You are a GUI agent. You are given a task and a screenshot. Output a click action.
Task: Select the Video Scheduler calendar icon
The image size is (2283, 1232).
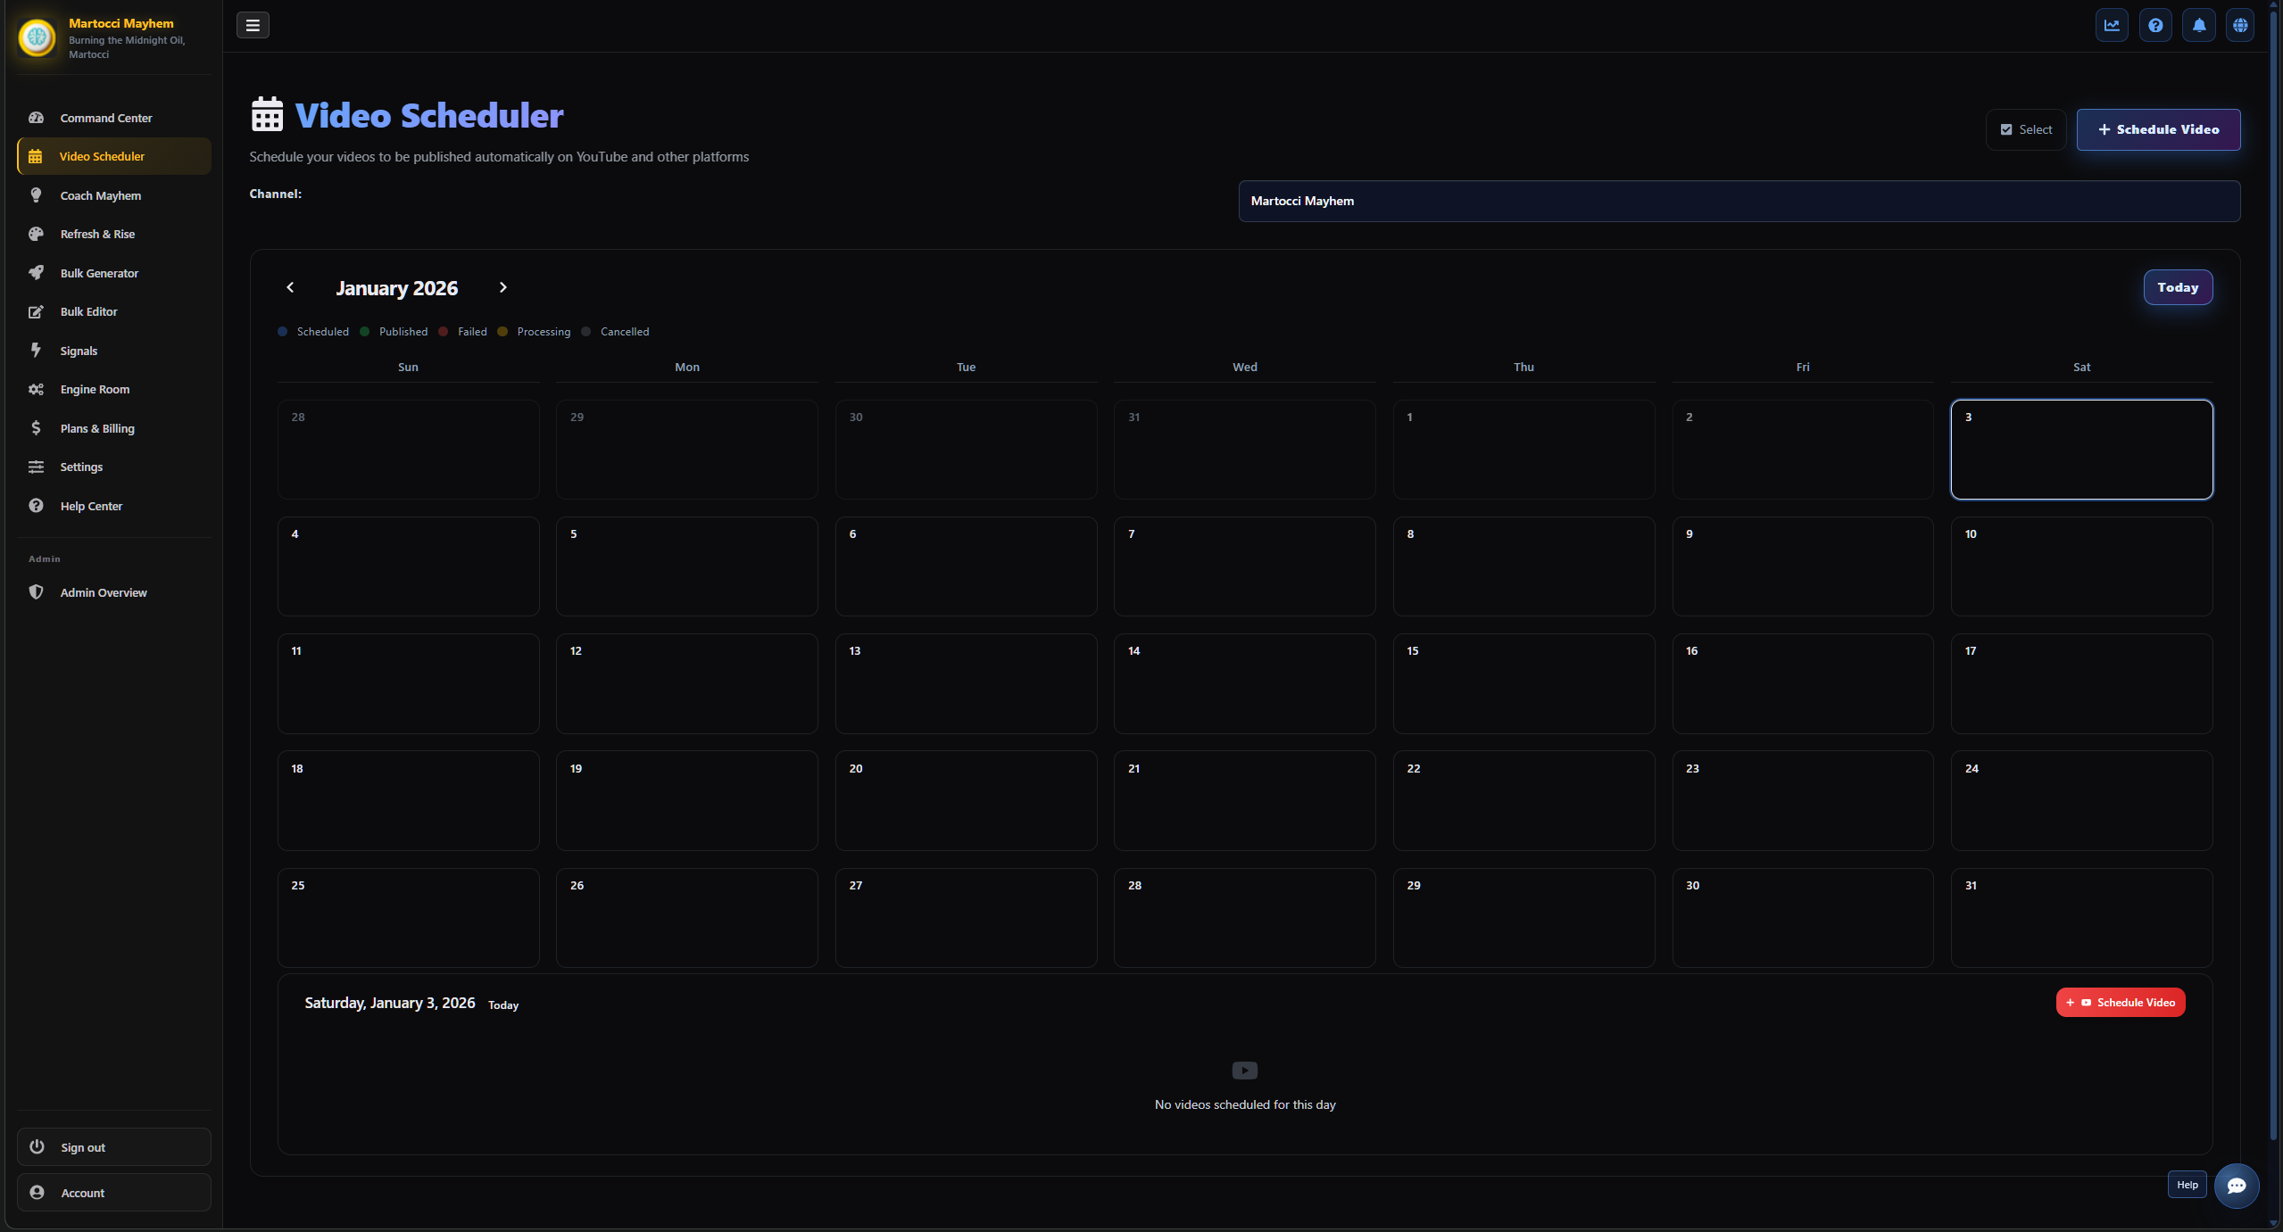tap(37, 155)
